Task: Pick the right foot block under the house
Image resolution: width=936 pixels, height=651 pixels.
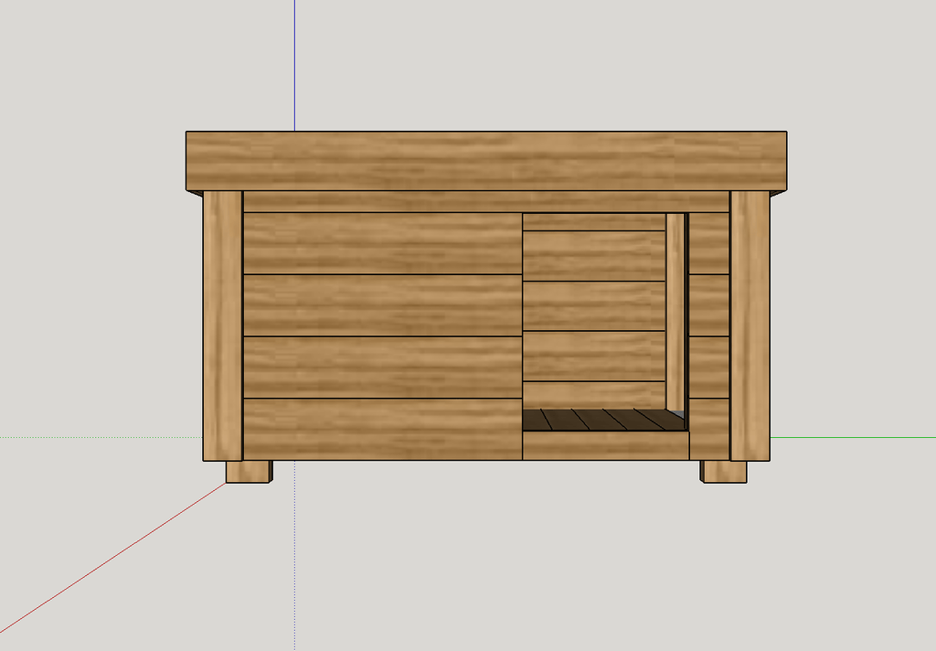Action: pos(723,471)
